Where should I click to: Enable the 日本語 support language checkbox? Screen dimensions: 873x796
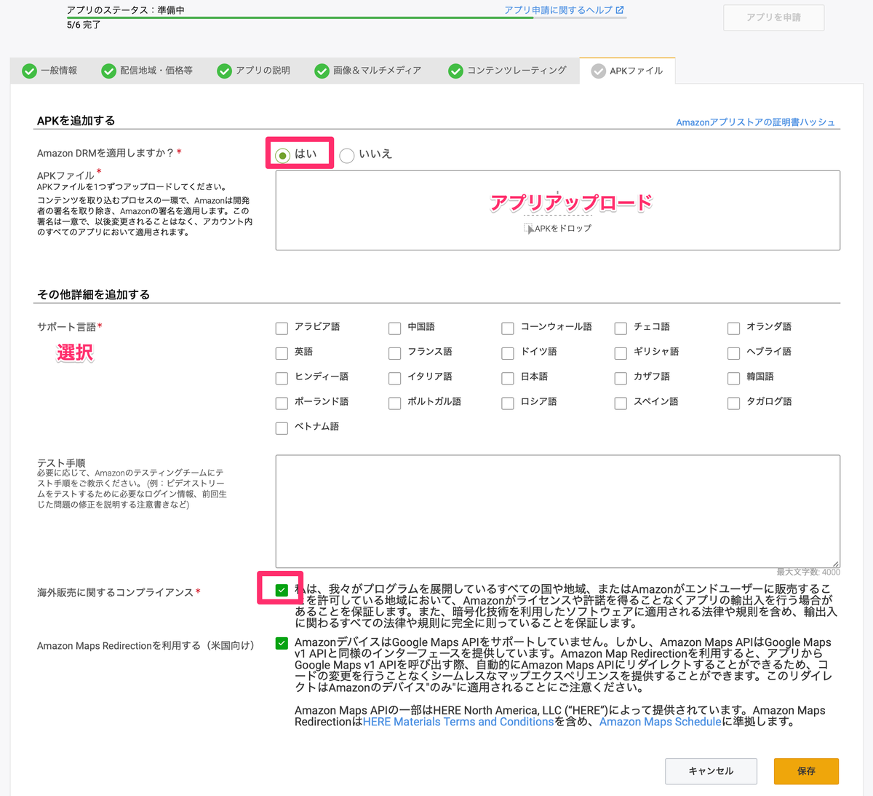click(x=507, y=378)
